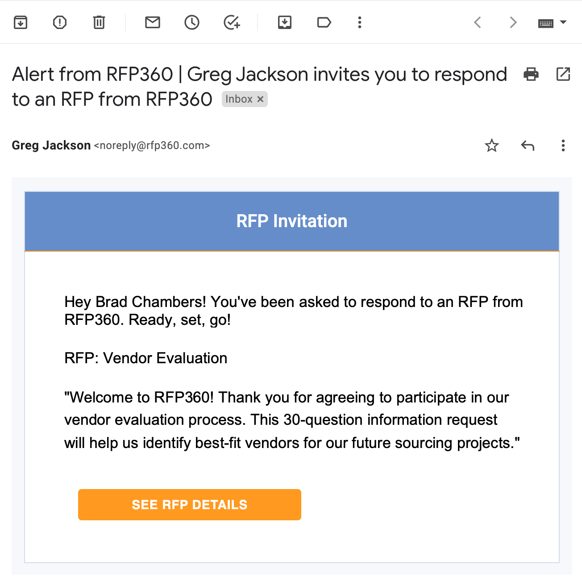Print this email
582x585 pixels.
[531, 75]
